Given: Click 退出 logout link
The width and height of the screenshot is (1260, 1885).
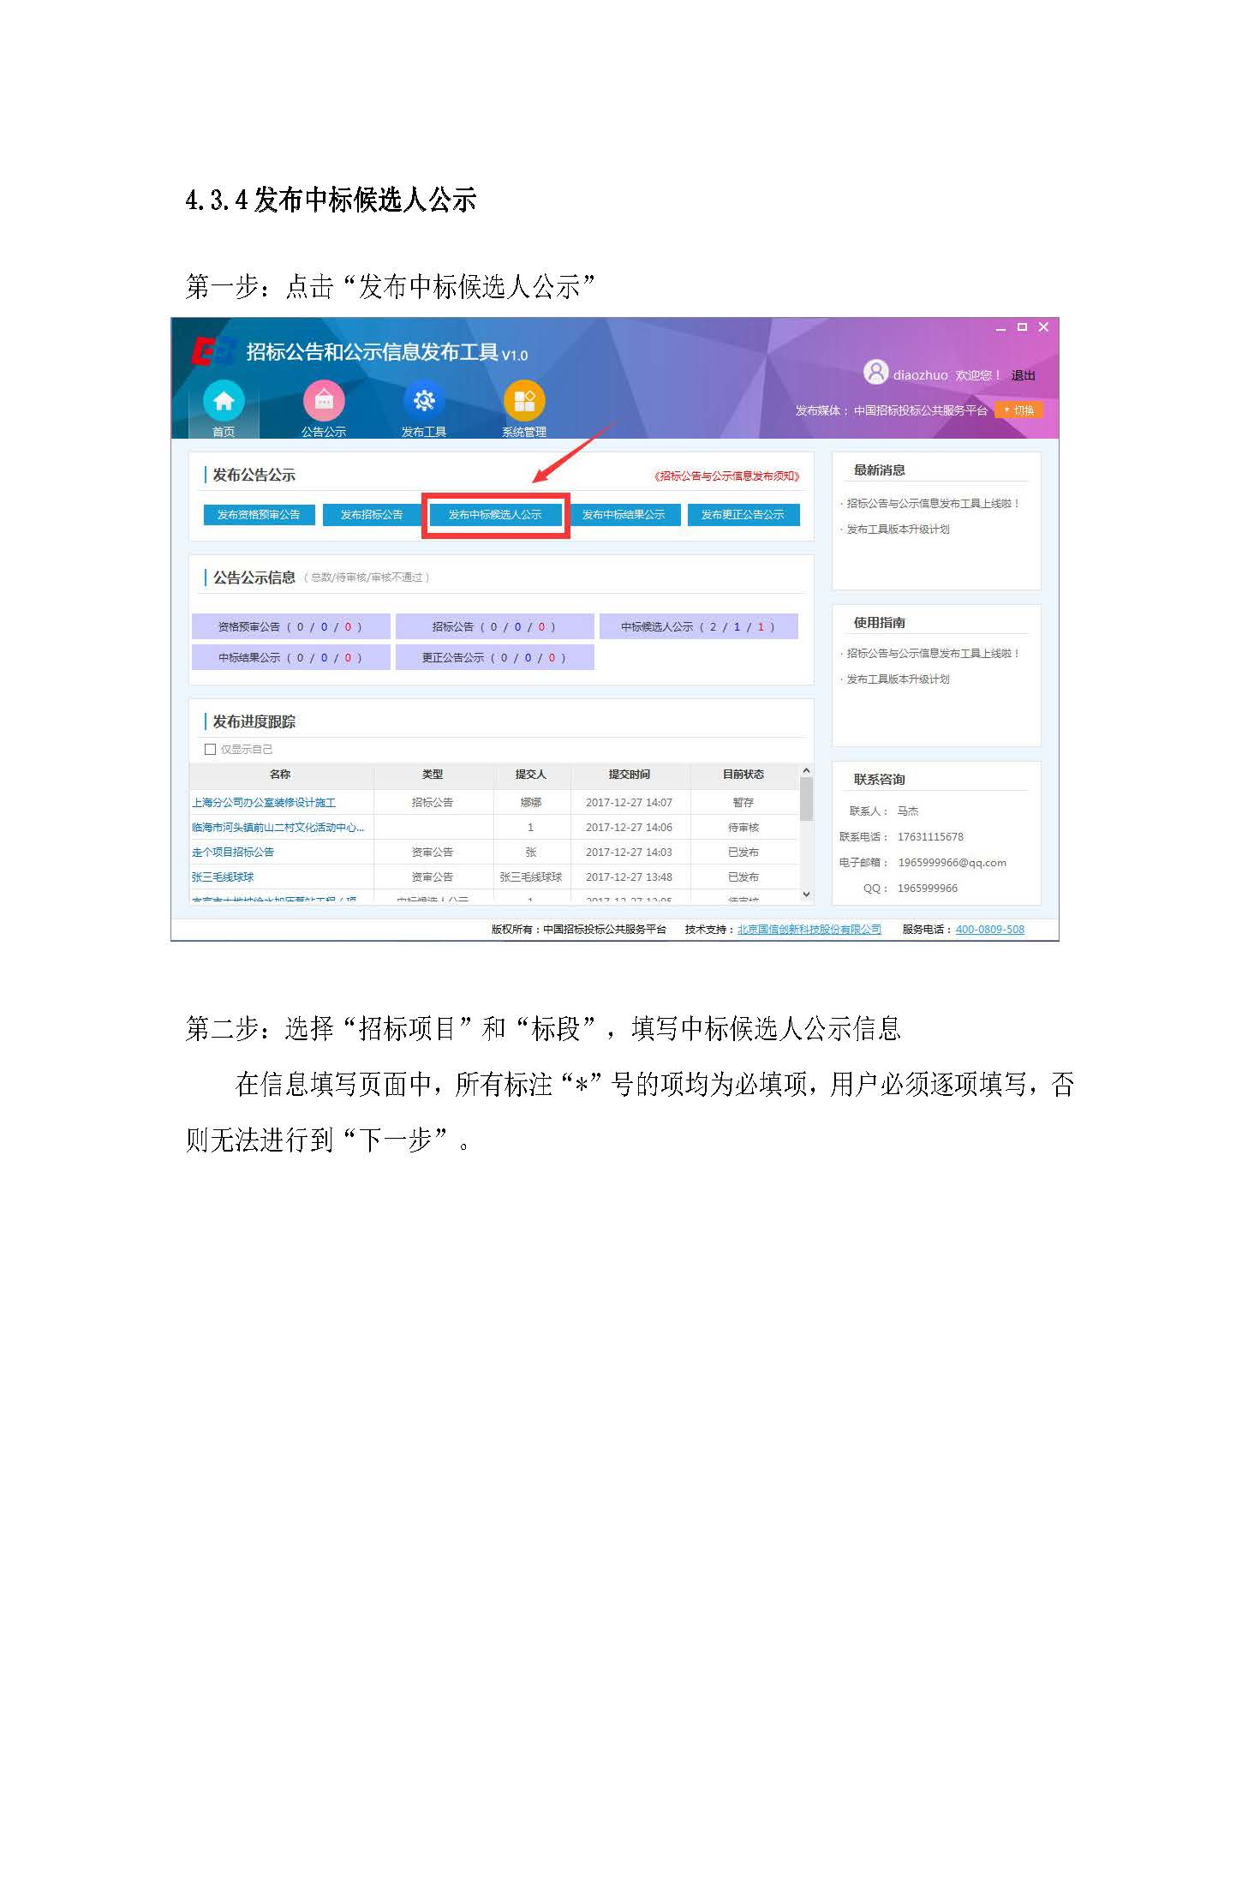Looking at the screenshot, I should (1023, 375).
